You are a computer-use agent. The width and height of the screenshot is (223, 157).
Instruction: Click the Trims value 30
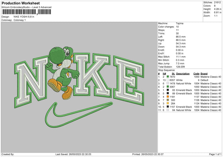tap(177, 33)
